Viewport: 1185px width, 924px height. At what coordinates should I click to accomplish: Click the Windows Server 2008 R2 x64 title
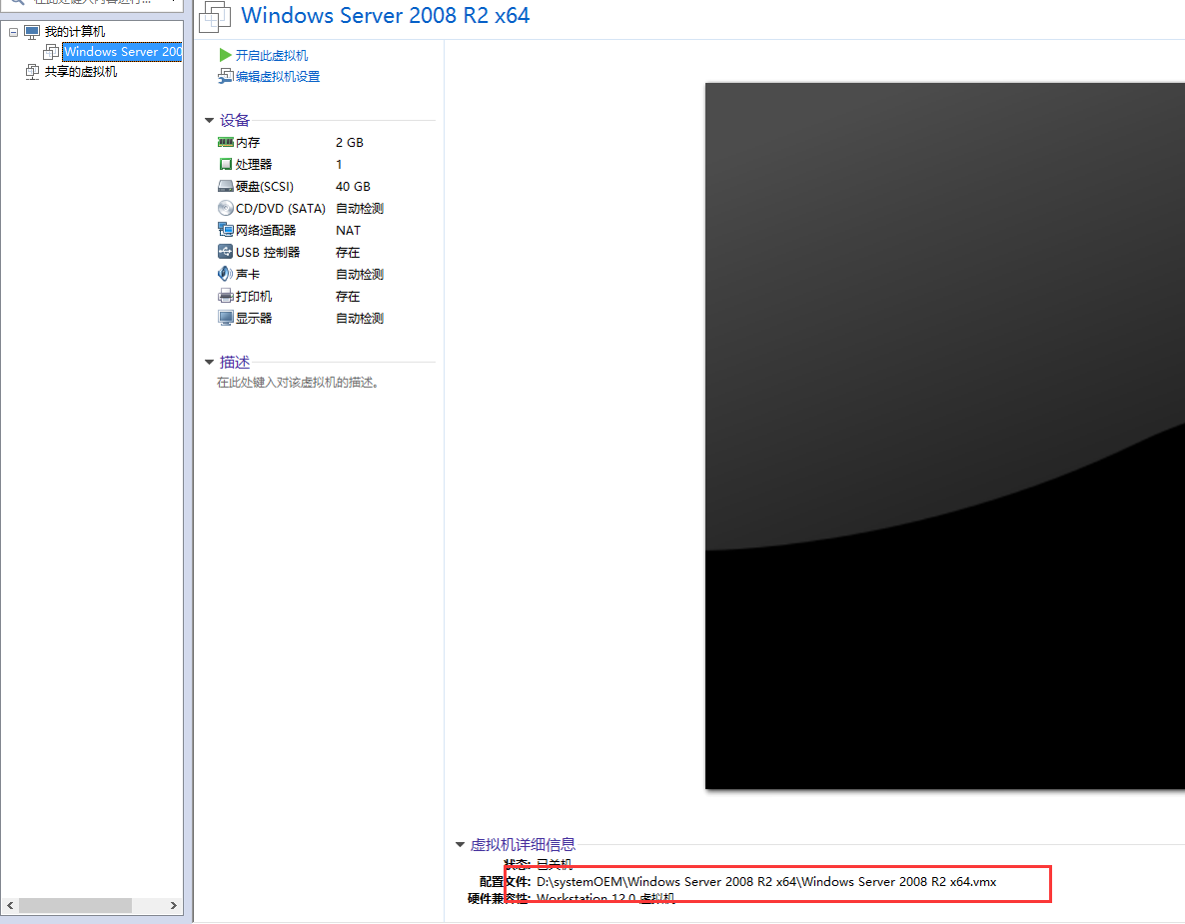click(386, 16)
